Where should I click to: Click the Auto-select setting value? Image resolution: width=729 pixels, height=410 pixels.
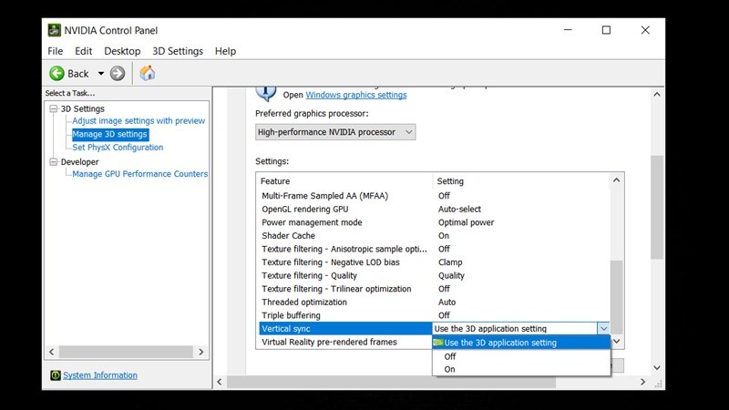459,210
